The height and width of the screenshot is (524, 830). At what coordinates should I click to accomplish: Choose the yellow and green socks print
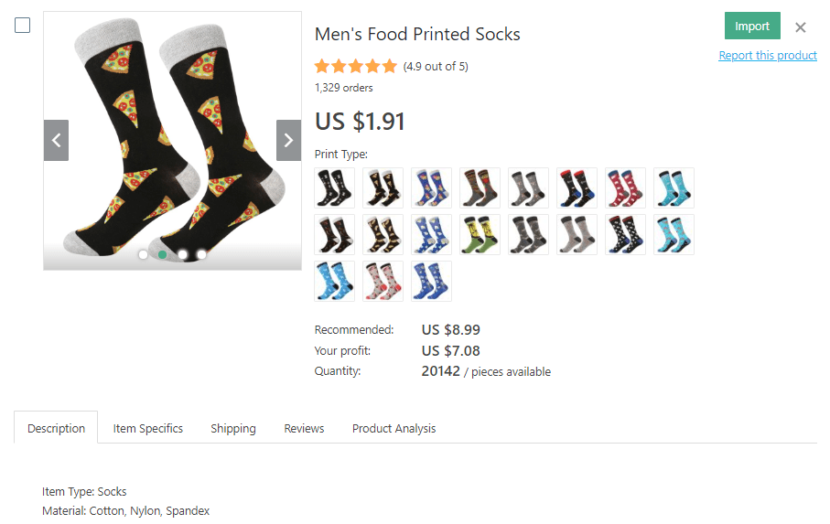(480, 234)
